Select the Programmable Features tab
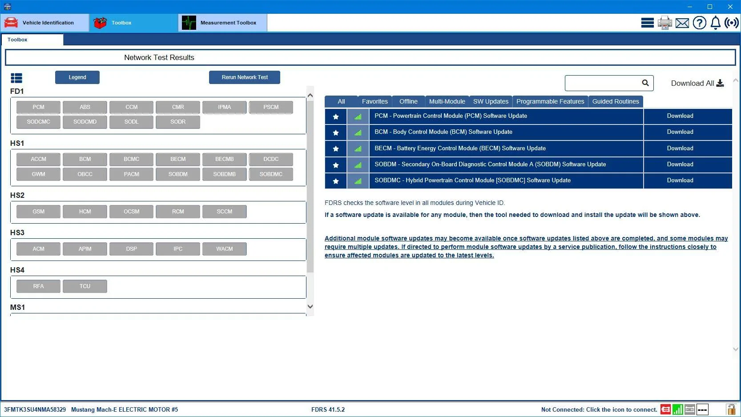 550,101
